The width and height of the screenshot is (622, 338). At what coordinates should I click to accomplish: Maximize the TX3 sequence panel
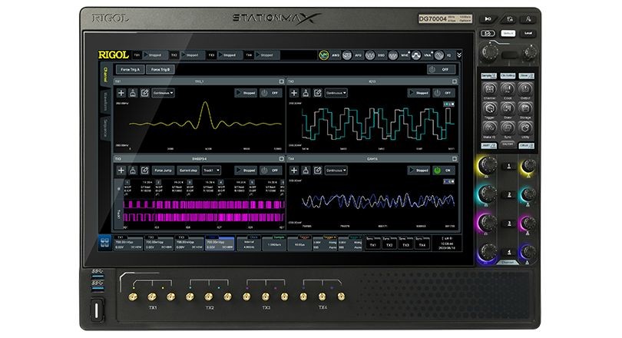pos(282,159)
